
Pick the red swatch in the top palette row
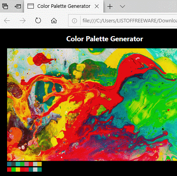click(x=31, y=164)
